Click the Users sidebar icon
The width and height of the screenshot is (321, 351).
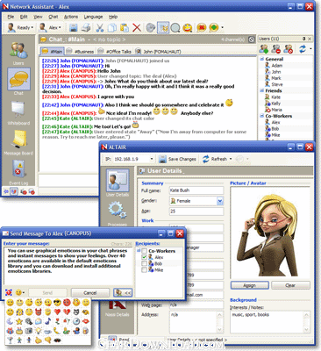pos(18,54)
